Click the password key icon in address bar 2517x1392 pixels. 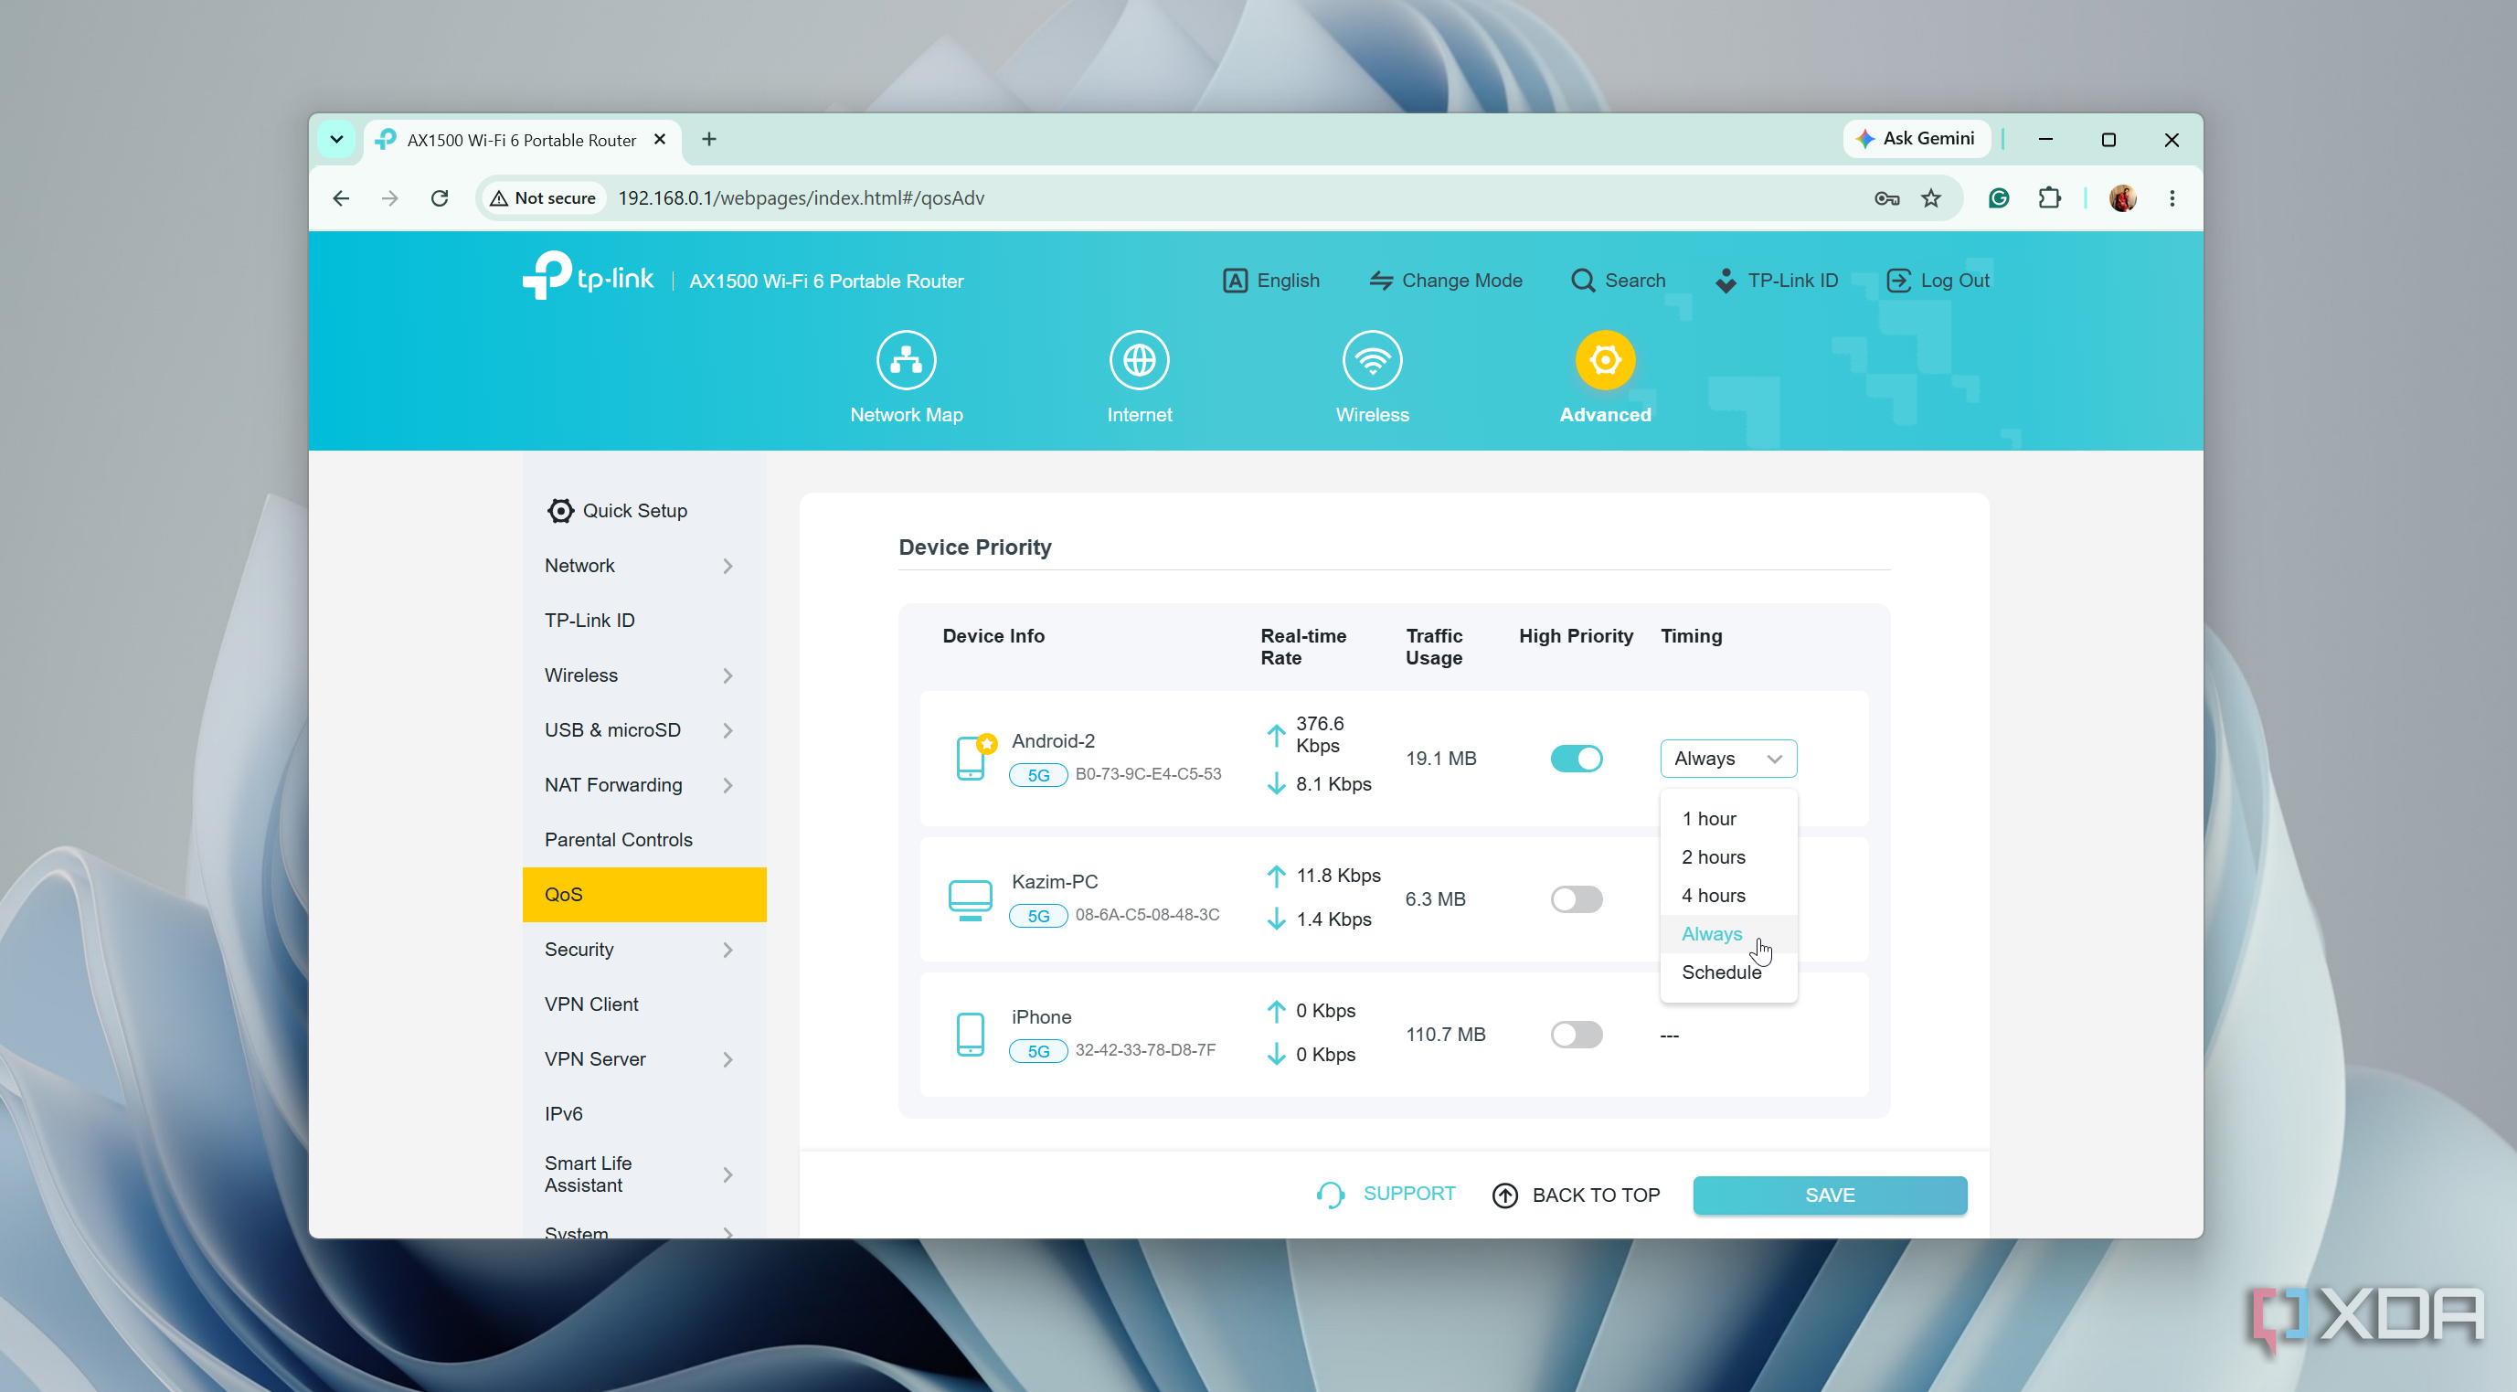pos(1885,198)
